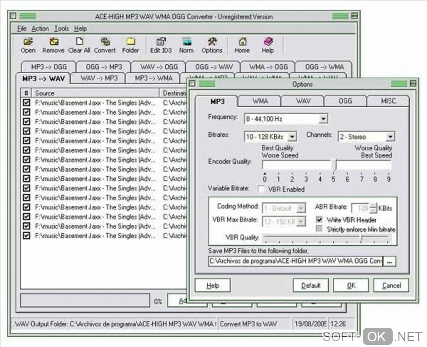Open the Help menu
Screen dimensions: 427x347
click(x=80, y=28)
